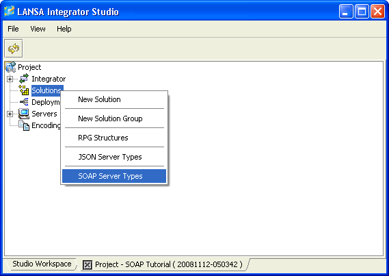
Task: Click the LANSA Integrator Studio title icon
Action: [10, 11]
